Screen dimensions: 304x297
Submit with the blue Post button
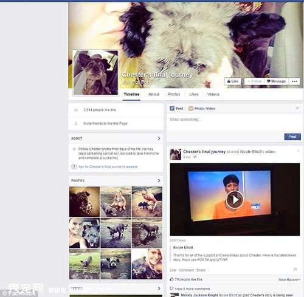[292, 137]
